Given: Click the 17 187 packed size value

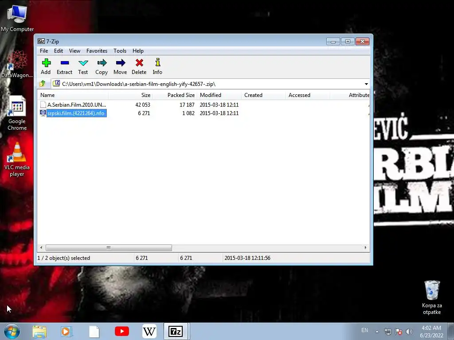Looking at the screenshot, I should click(x=187, y=104).
